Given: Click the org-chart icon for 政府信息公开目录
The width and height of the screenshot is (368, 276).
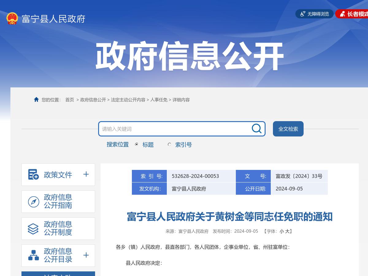Looking at the screenshot, I should [33, 255].
